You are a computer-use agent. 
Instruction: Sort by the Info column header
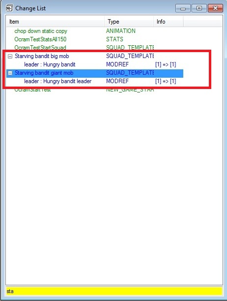[x=169, y=22]
